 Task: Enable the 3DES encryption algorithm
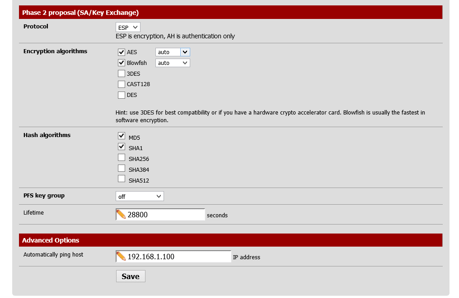pyautogui.click(x=121, y=73)
